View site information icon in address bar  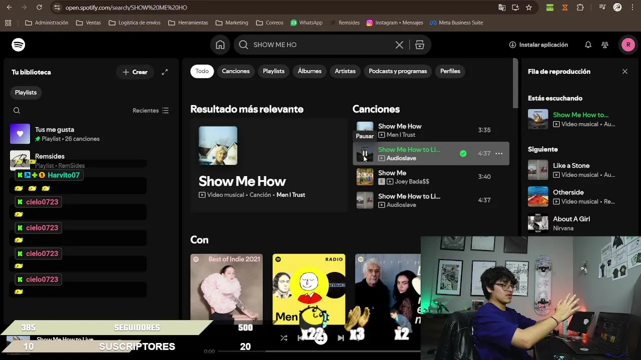pos(57,7)
